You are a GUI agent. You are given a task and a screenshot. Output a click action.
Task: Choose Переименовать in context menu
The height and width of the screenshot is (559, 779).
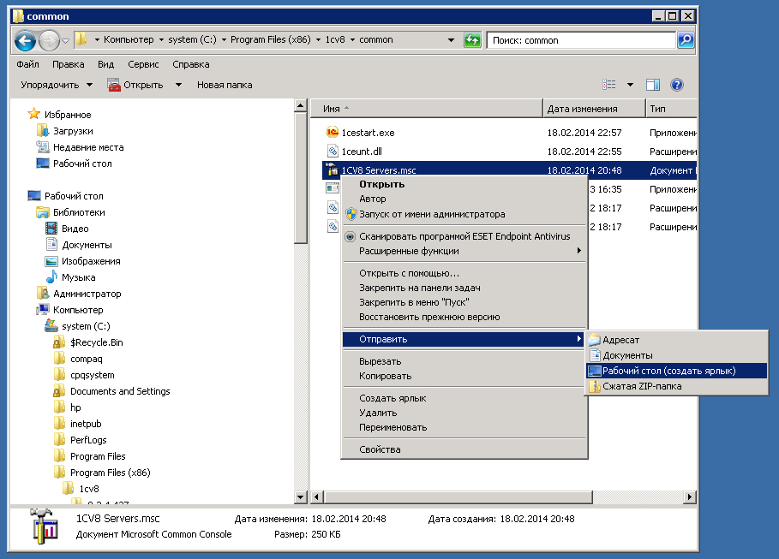[x=464, y=427]
